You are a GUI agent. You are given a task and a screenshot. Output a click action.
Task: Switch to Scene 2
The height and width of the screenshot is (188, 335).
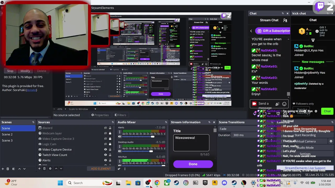click(x=18, y=134)
